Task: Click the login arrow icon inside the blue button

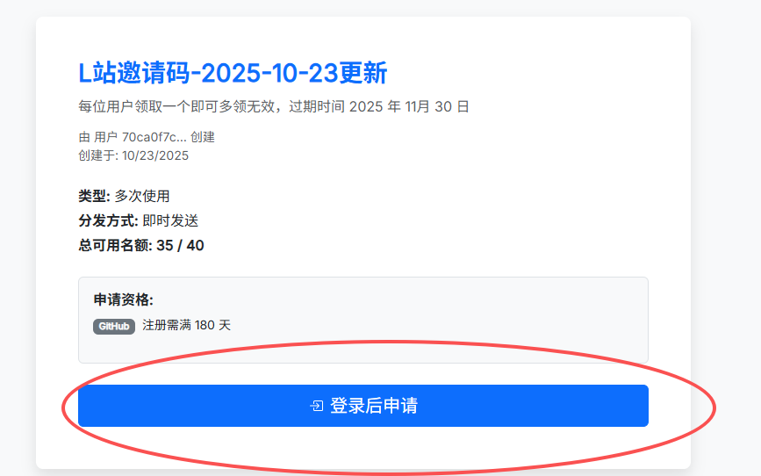Action: pyautogui.click(x=317, y=406)
